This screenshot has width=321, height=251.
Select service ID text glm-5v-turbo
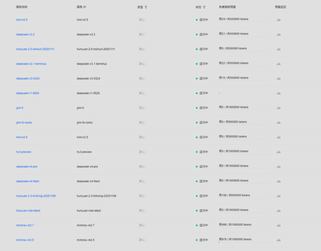click(85, 123)
